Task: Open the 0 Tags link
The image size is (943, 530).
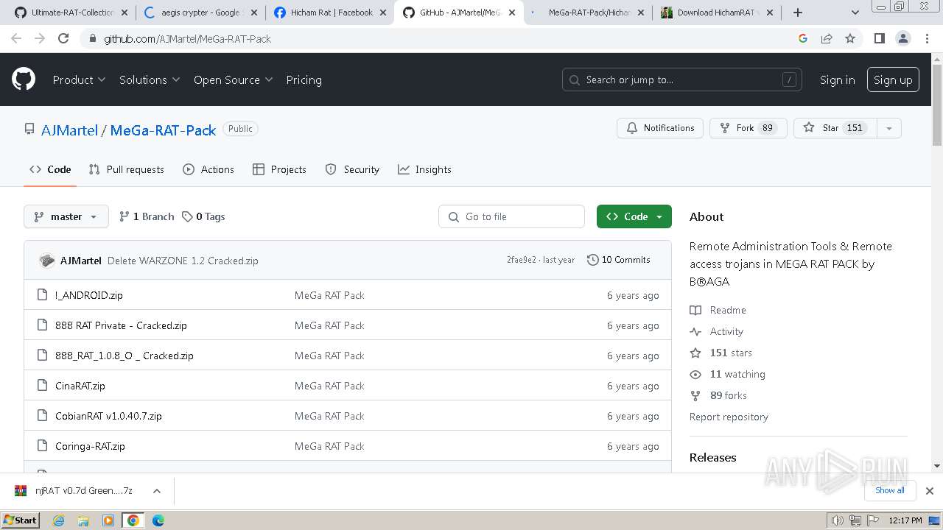Action: (x=204, y=216)
